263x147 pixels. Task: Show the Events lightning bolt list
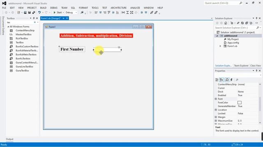tap(231, 80)
